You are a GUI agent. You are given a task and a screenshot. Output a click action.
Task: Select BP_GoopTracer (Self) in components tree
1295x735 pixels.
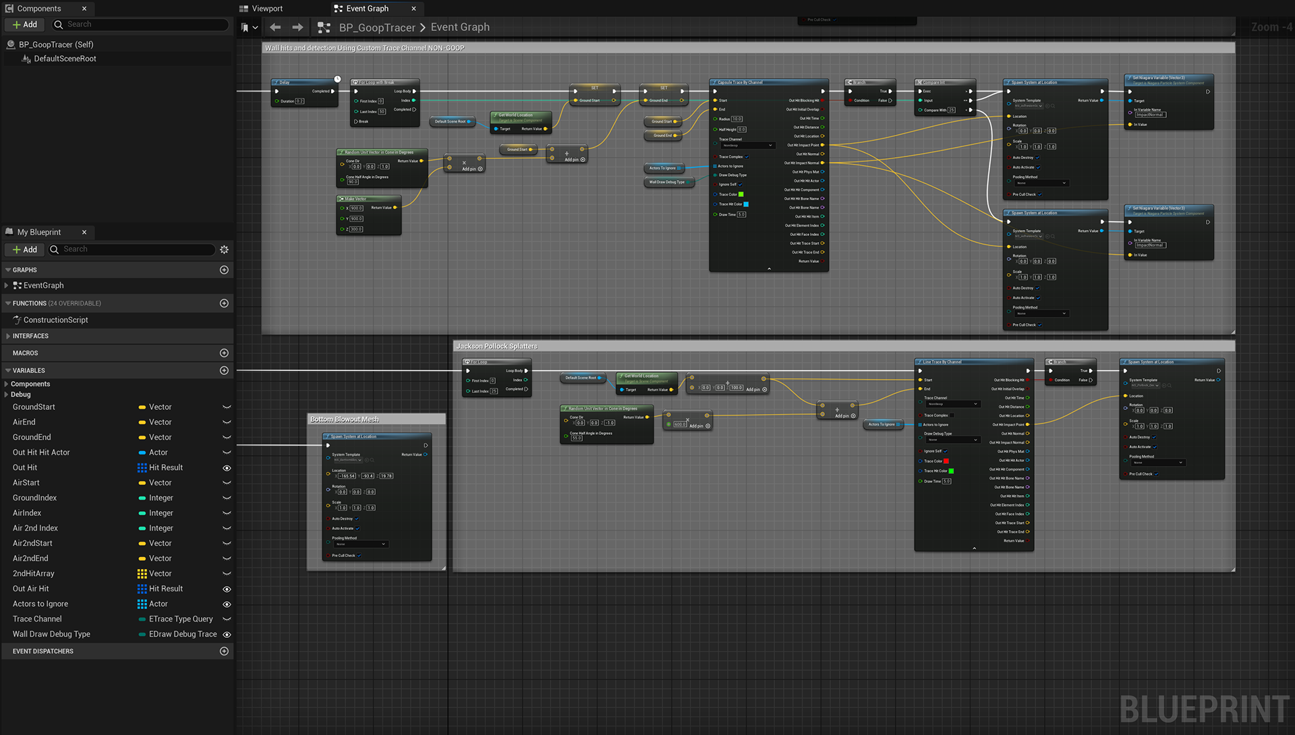pos(56,45)
